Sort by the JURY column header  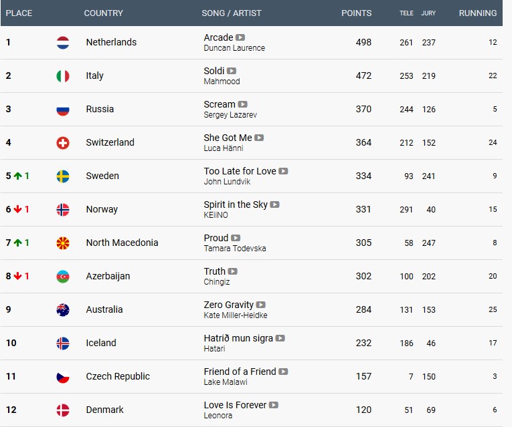[428, 13]
